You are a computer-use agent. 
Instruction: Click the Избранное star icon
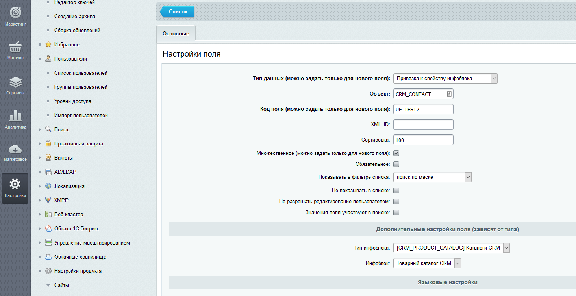[x=48, y=44]
